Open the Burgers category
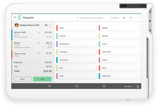The image size is (158, 107). (x=119, y=36)
